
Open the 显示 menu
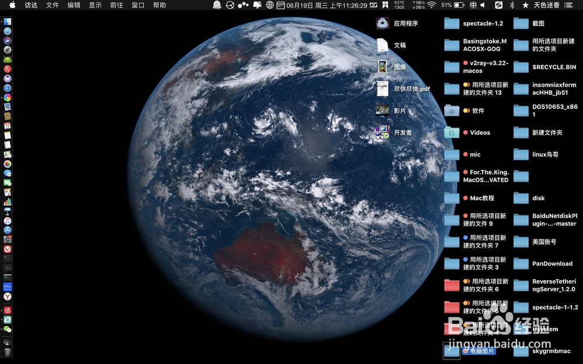pos(95,5)
